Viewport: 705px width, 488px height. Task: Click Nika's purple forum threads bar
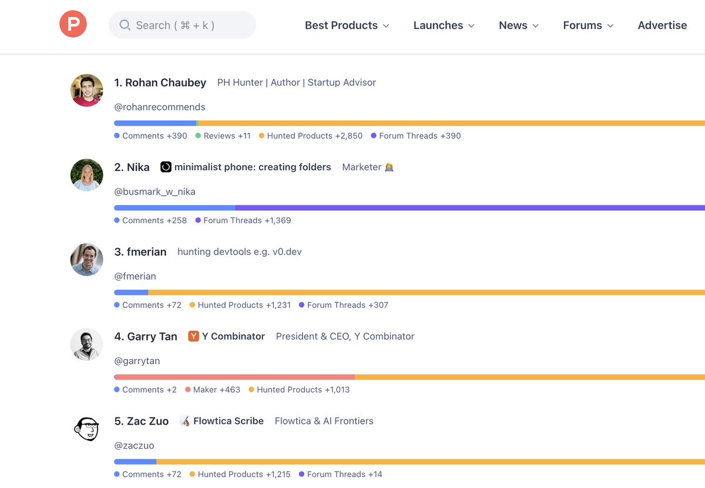470,208
